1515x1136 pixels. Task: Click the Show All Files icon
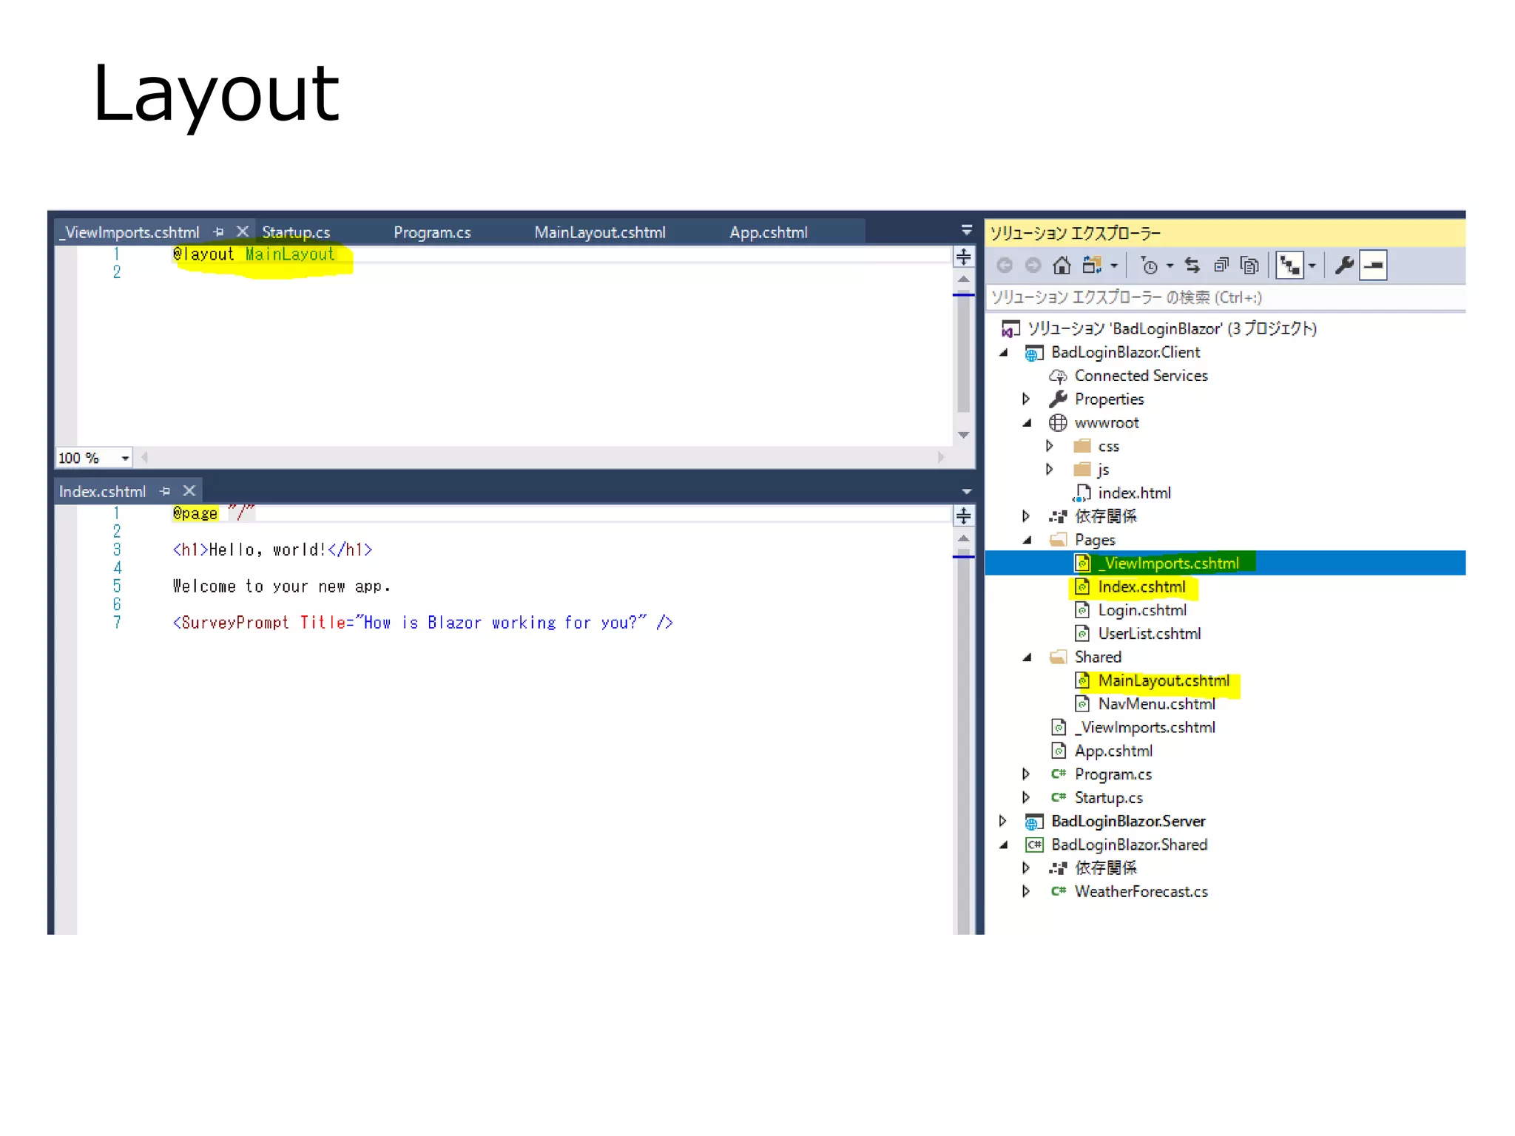coord(1249,265)
